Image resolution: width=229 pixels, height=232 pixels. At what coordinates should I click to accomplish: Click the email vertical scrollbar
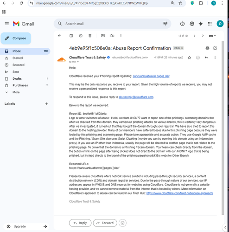click(223, 128)
